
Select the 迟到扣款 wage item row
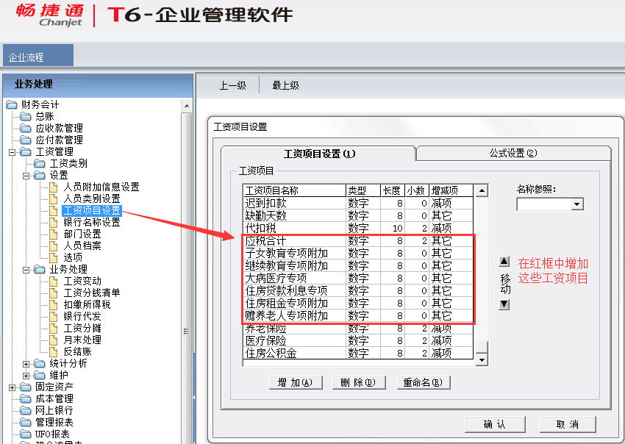(x=358, y=204)
